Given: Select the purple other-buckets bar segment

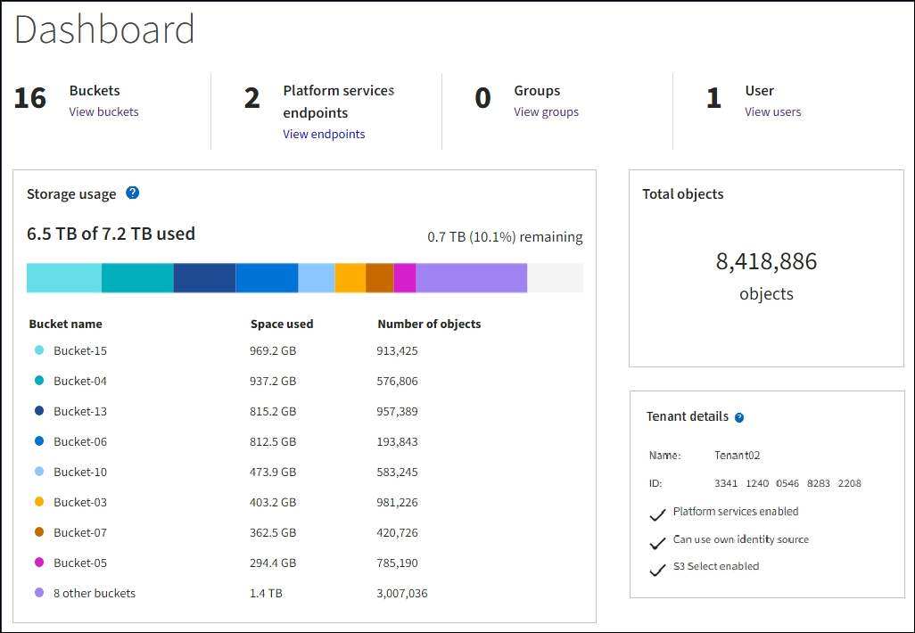Looking at the screenshot, I should tap(472, 278).
